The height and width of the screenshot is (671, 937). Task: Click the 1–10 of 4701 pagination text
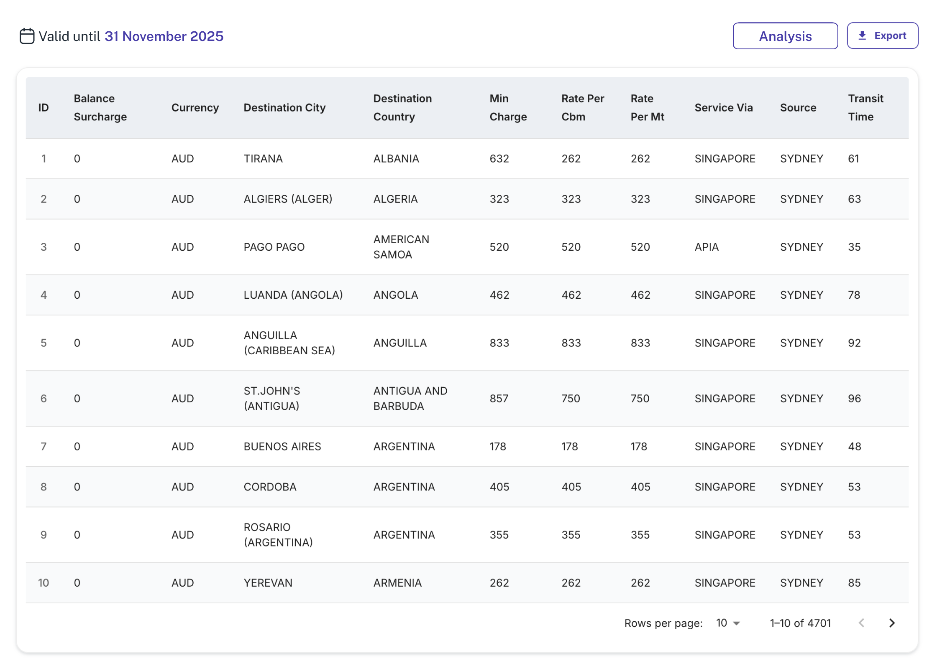[x=800, y=623]
